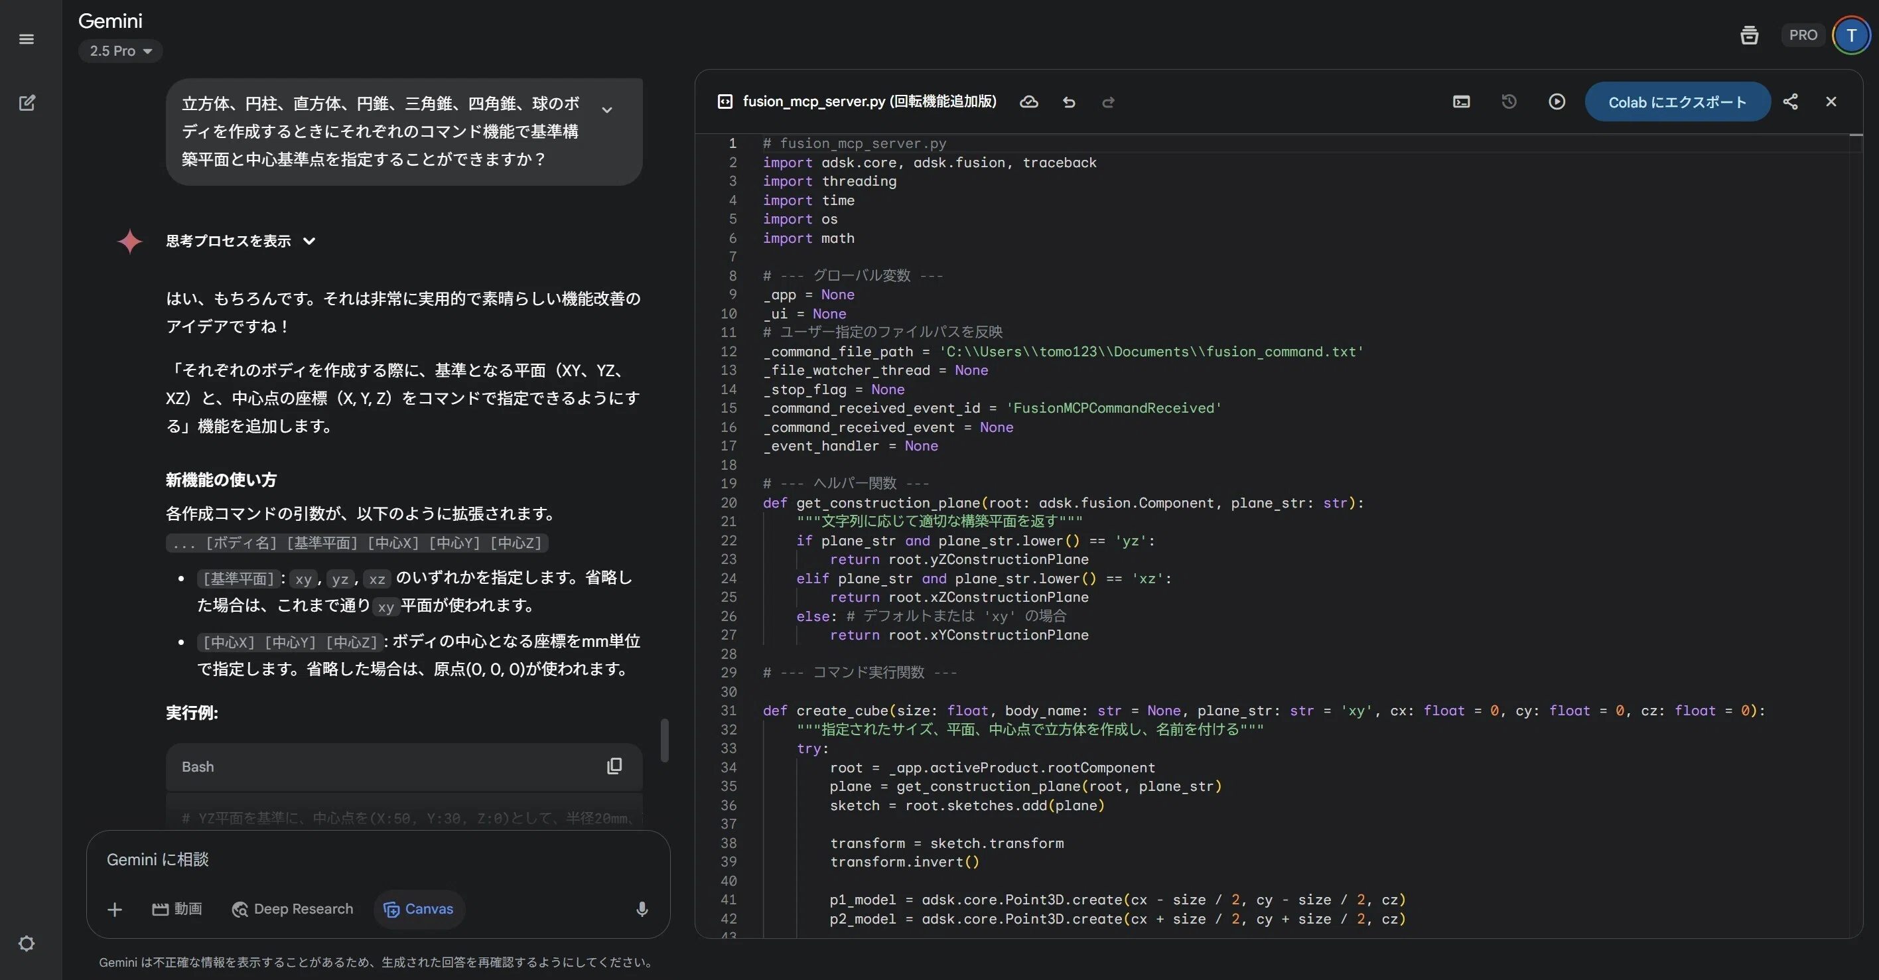
Task: Expand 思考プロセスを表示 section
Action: tap(241, 241)
